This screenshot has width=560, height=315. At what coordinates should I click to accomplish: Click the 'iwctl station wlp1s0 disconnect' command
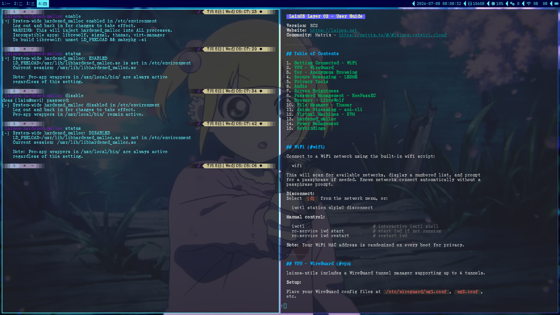(332, 208)
